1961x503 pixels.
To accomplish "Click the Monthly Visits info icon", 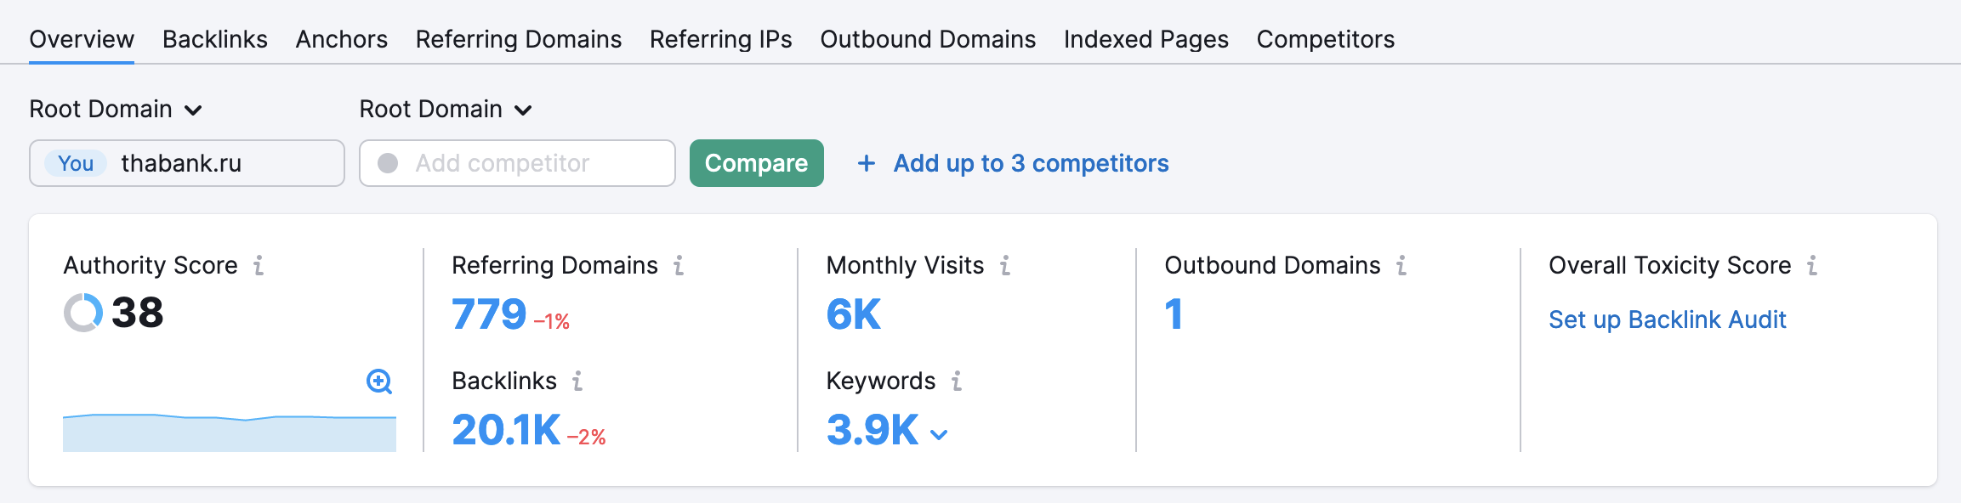I will click(x=1005, y=266).
